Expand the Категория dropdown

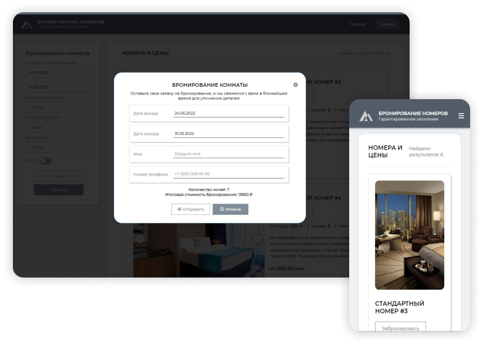coord(59,147)
